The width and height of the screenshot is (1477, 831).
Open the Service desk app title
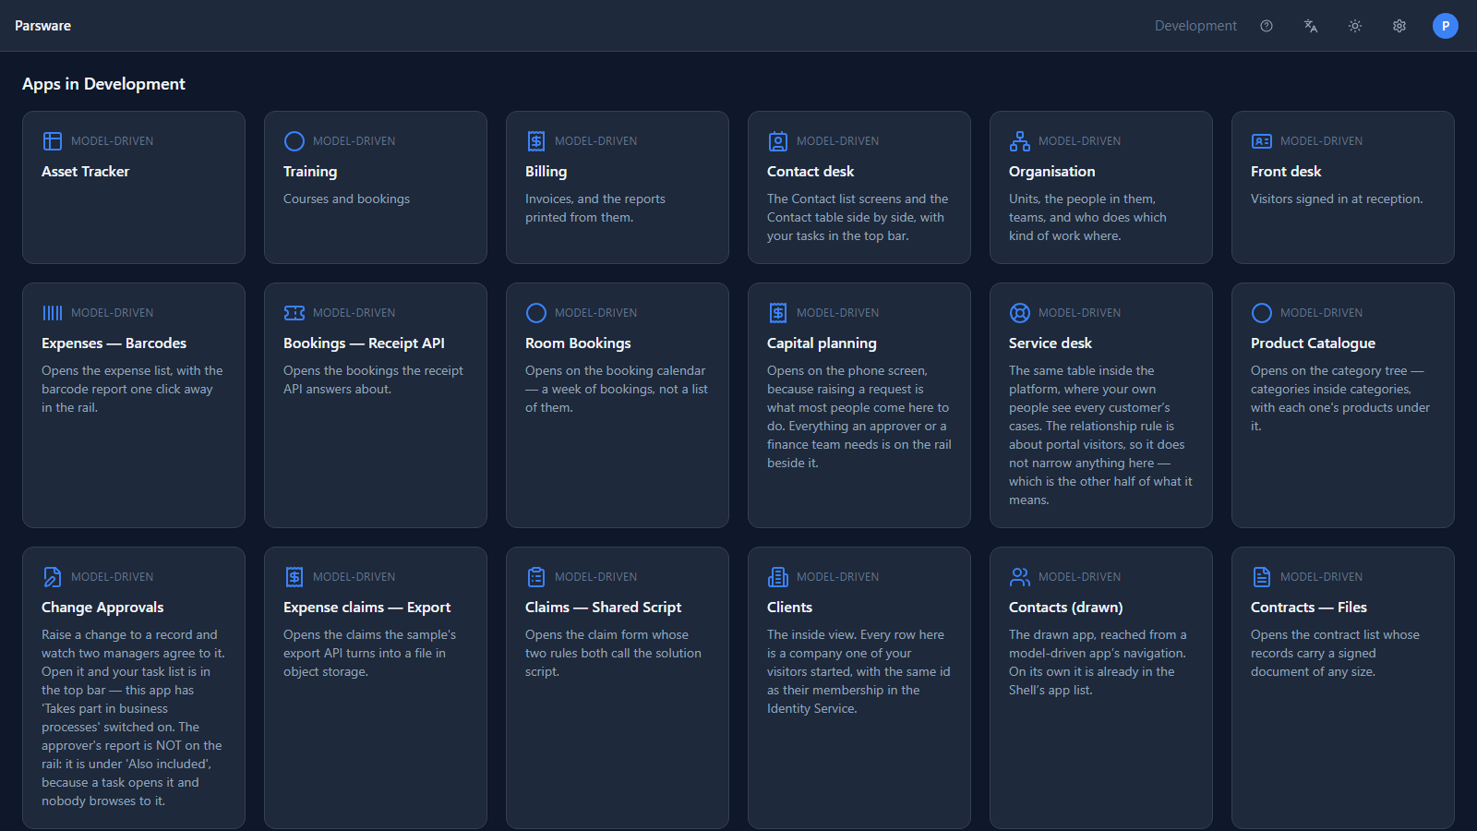point(1050,343)
